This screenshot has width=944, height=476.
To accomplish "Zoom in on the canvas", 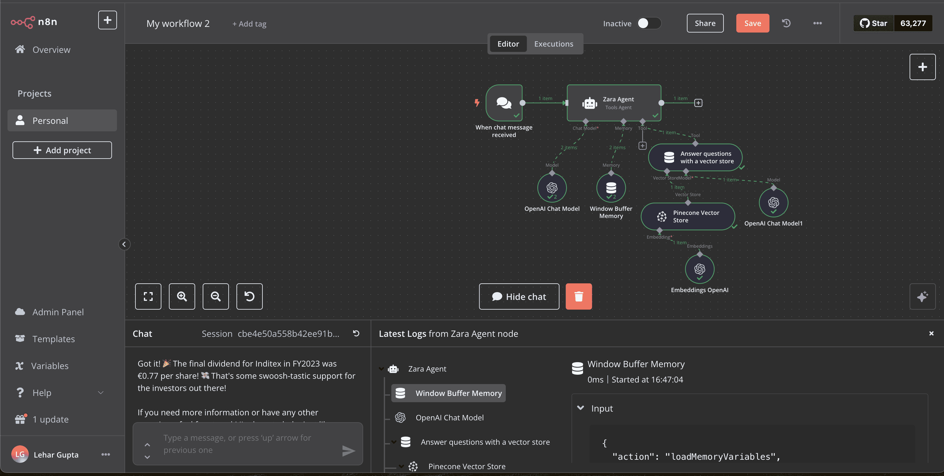I will (182, 296).
